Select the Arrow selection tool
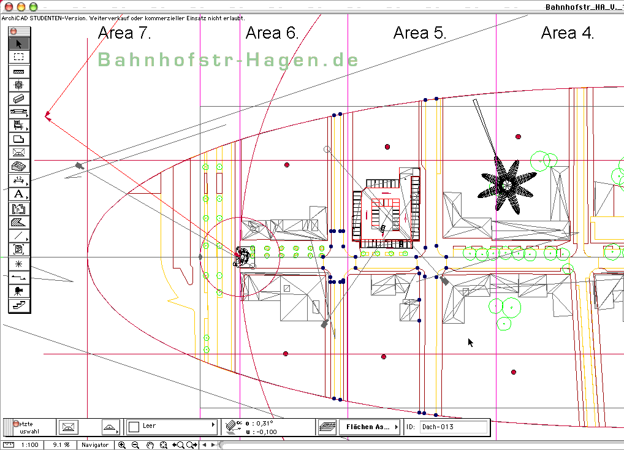The image size is (624, 450). (18, 43)
